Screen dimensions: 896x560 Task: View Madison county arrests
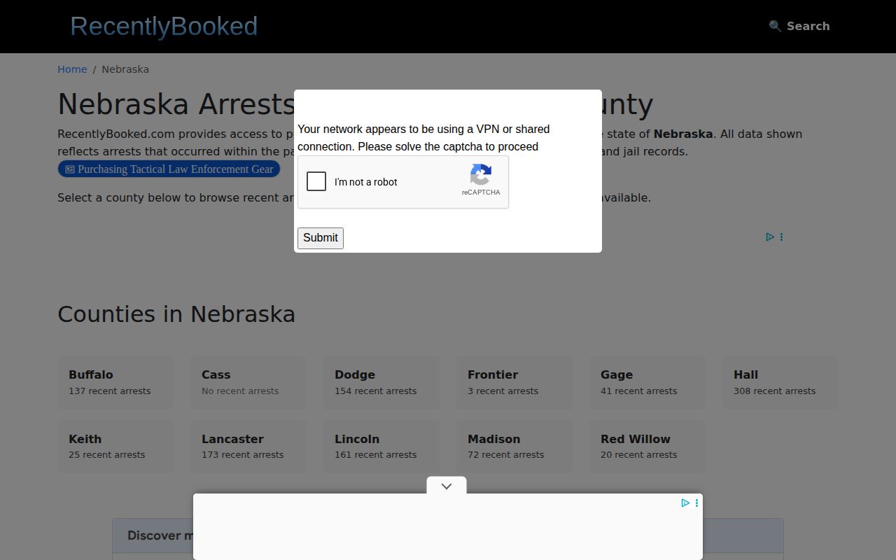point(514,447)
